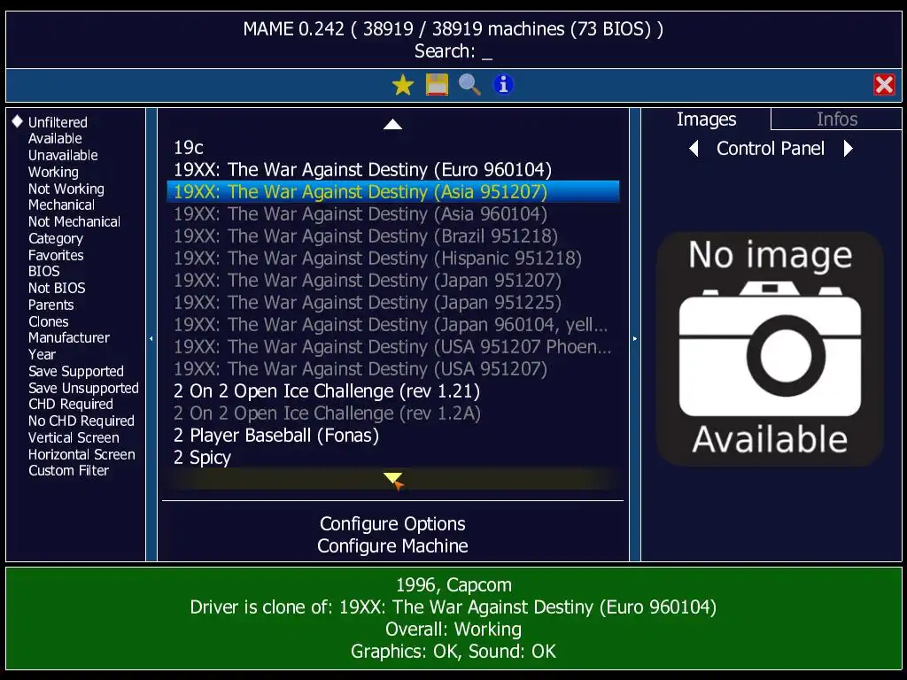Choose the Category filter
907x680 pixels.
(x=56, y=239)
